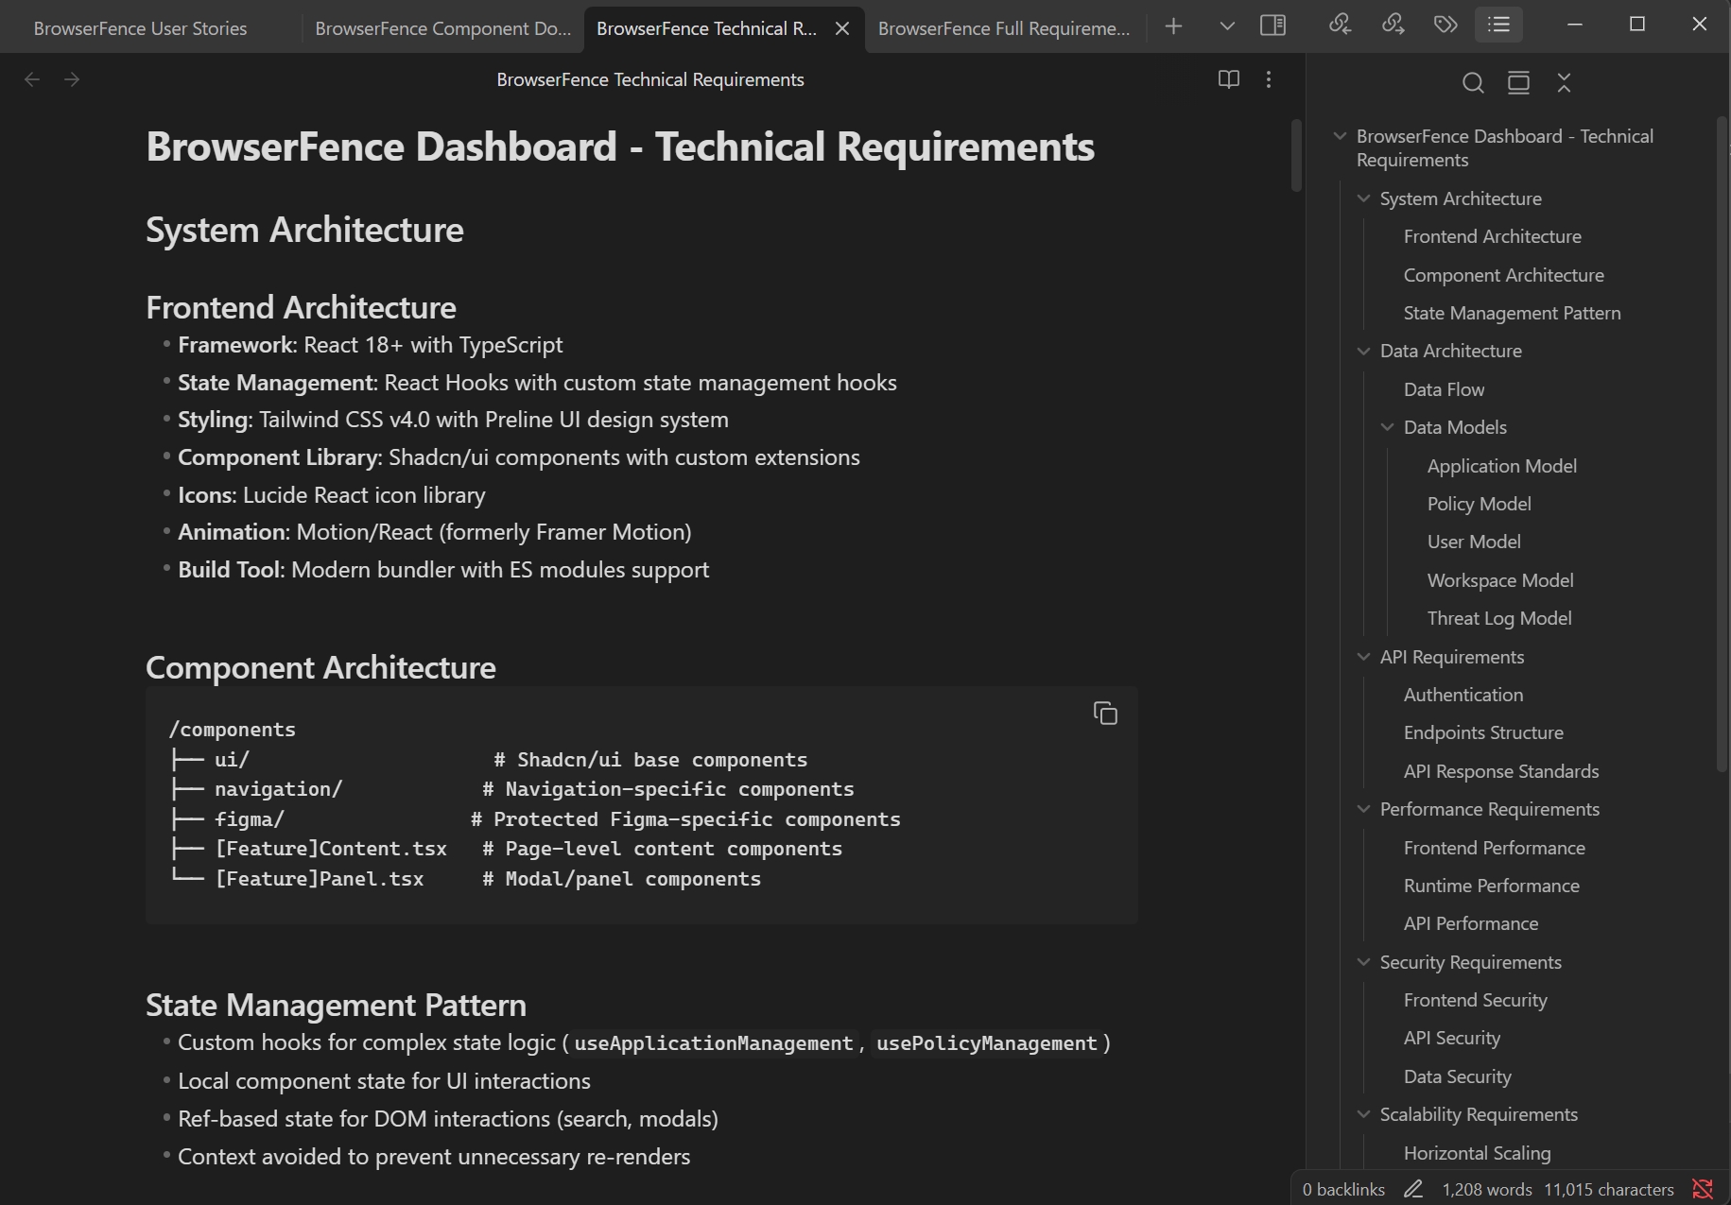Open search filter in outline panel
This screenshot has height=1205, width=1731.
pyautogui.click(x=1472, y=83)
